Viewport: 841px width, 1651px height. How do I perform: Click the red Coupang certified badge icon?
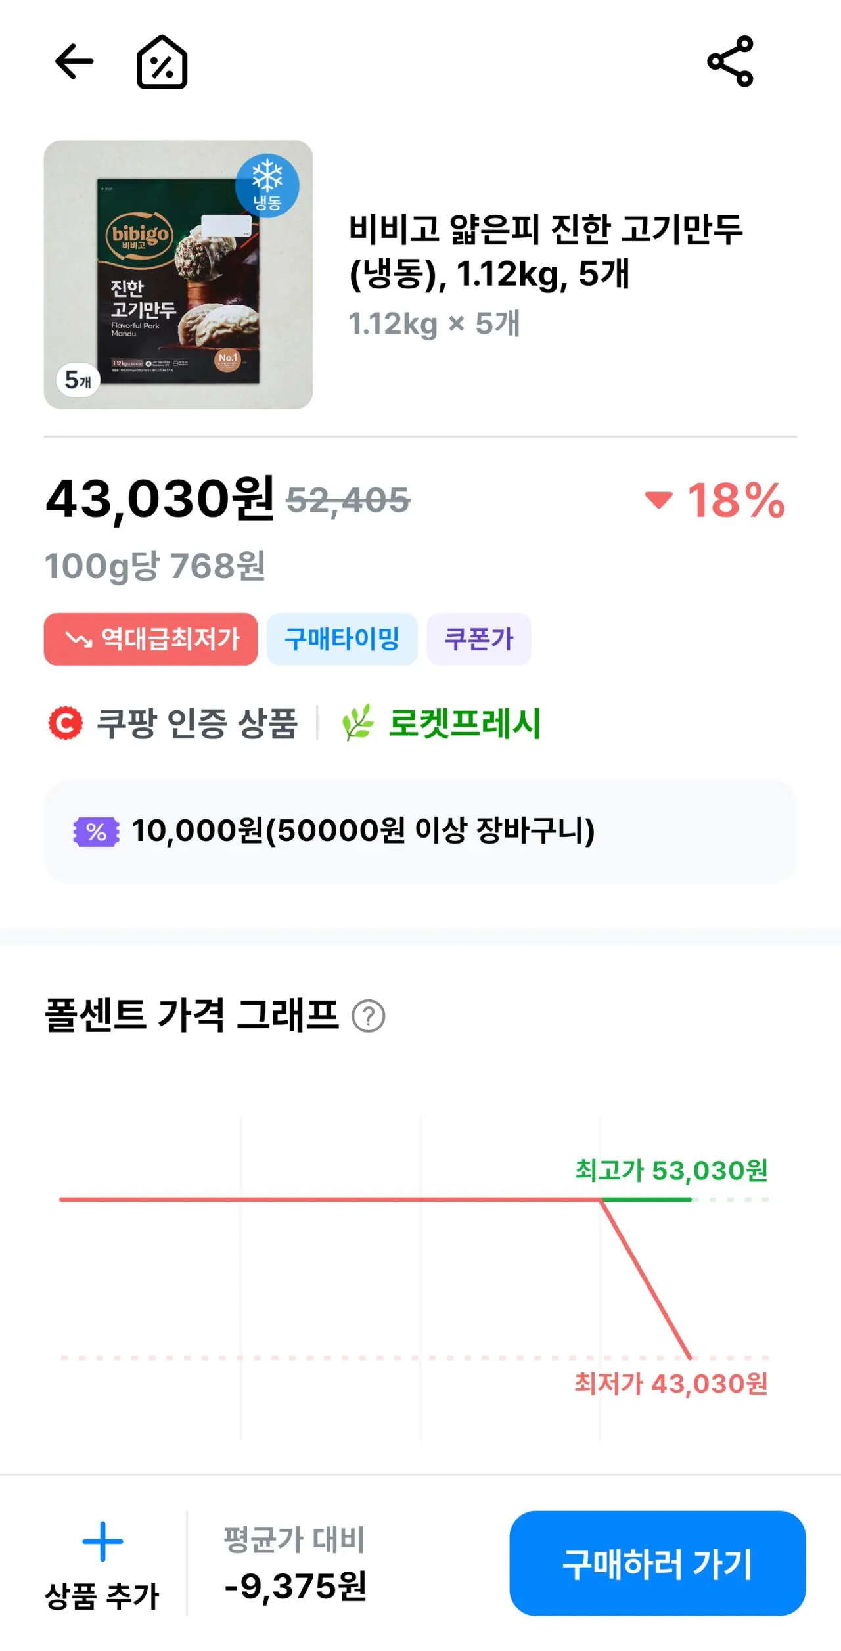pyautogui.click(x=66, y=723)
